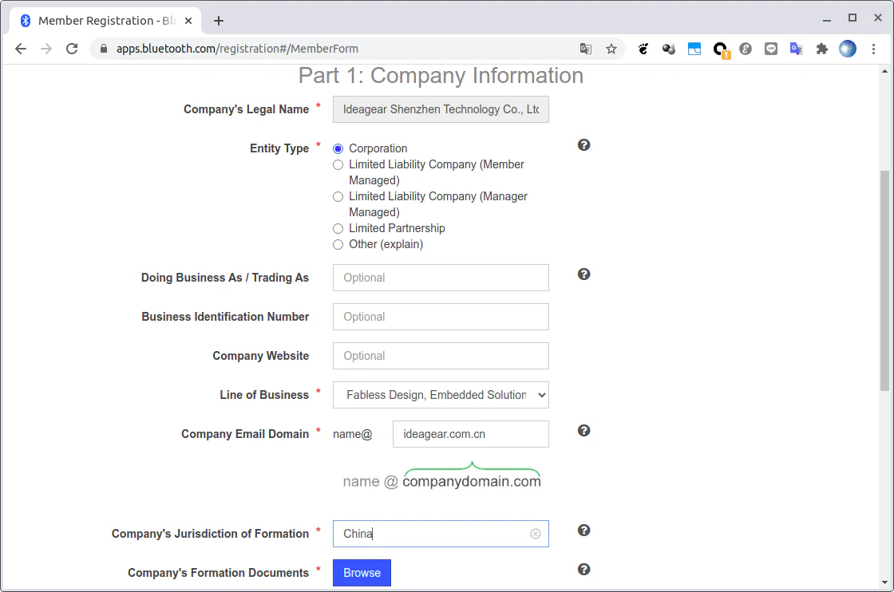
Task: Open the Extensions puzzle-piece menu
Action: pos(821,49)
